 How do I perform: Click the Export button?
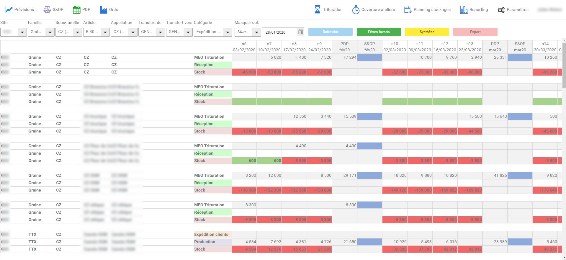[475, 32]
